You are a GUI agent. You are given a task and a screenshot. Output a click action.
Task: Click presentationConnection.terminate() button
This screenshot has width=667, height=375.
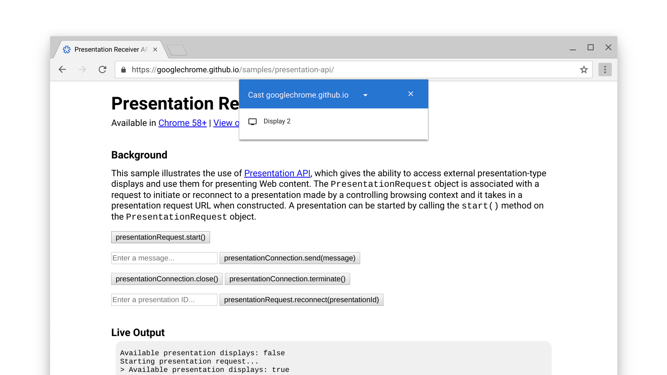(288, 279)
